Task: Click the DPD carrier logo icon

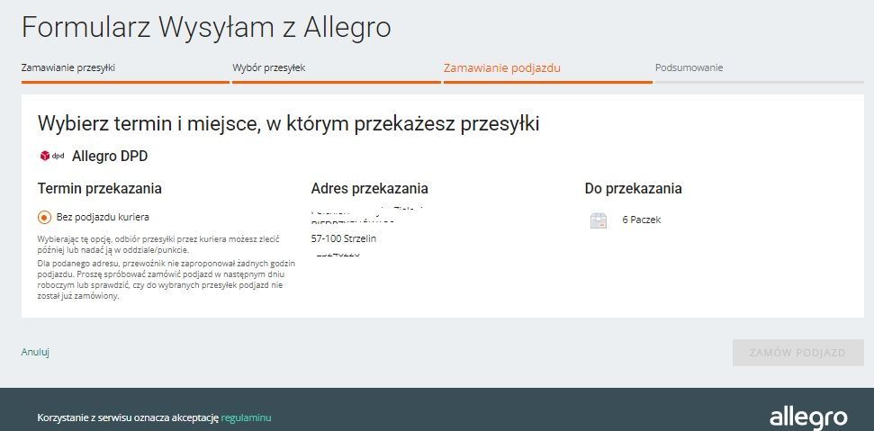Action: click(52, 156)
